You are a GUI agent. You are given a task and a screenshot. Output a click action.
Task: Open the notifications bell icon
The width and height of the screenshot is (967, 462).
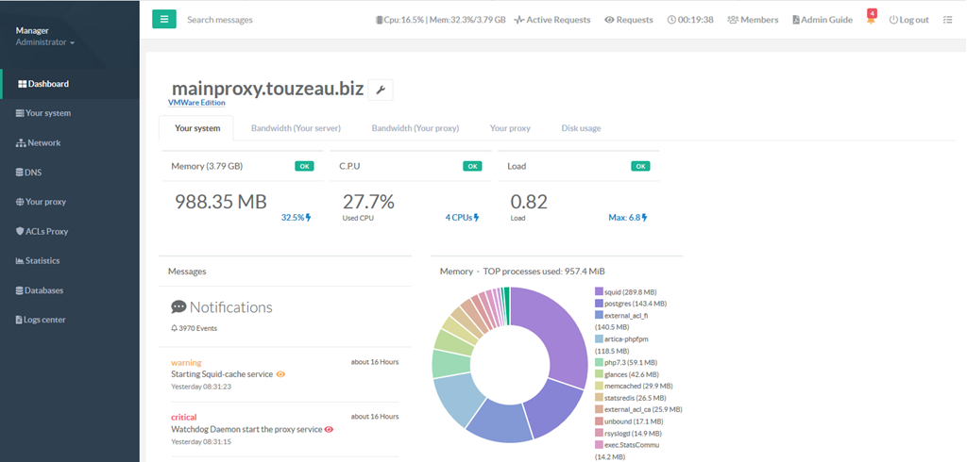click(871, 20)
